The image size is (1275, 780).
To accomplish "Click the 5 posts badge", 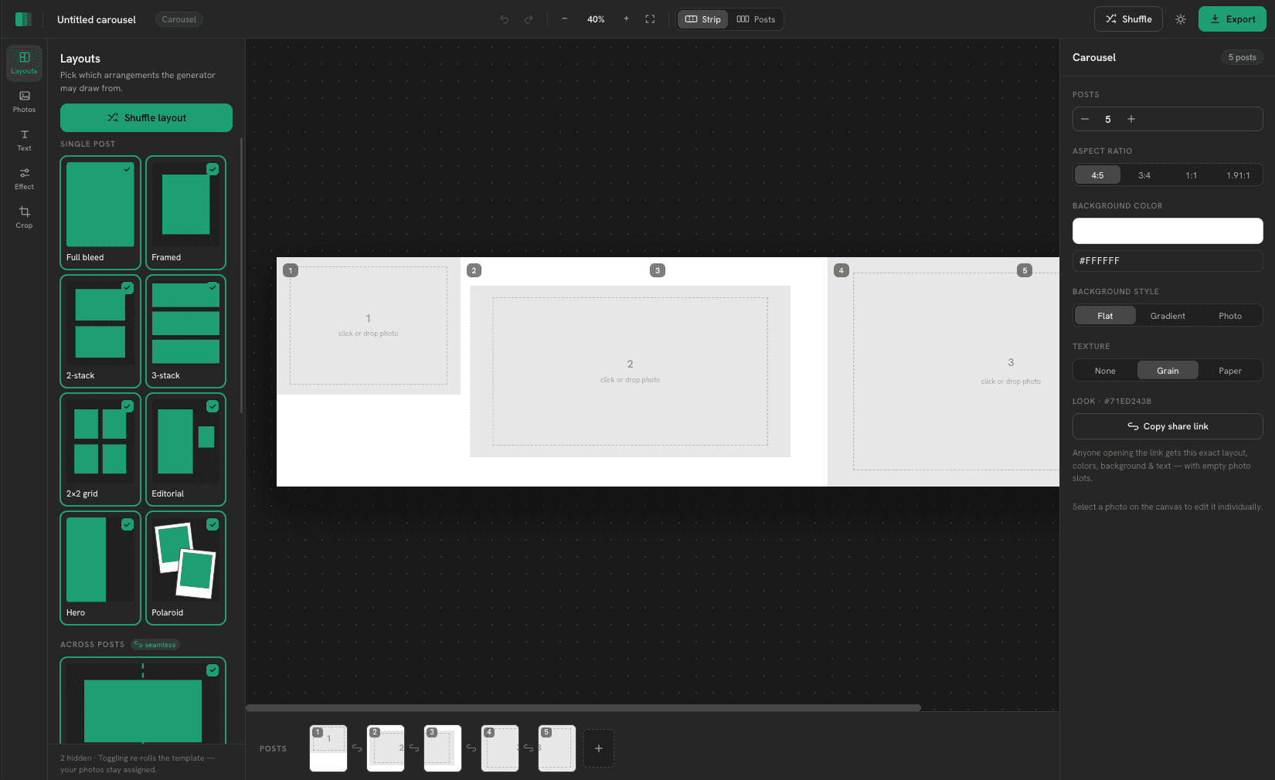I will tap(1242, 57).
